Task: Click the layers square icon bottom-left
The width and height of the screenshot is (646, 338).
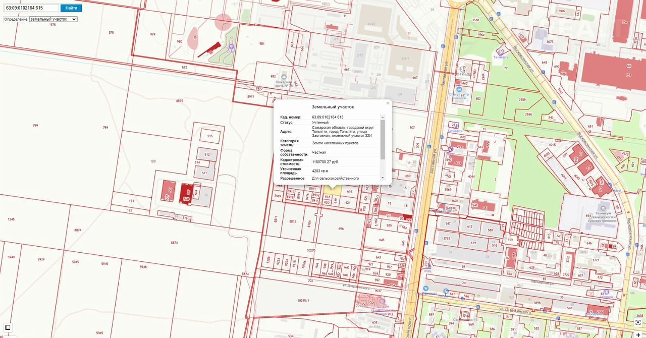Action: click(x=8, y=327)
